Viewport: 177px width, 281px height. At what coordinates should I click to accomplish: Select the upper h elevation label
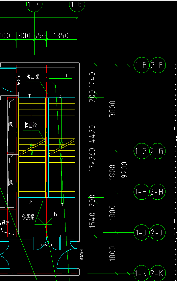pyautogui.click(x=66, y=75)
